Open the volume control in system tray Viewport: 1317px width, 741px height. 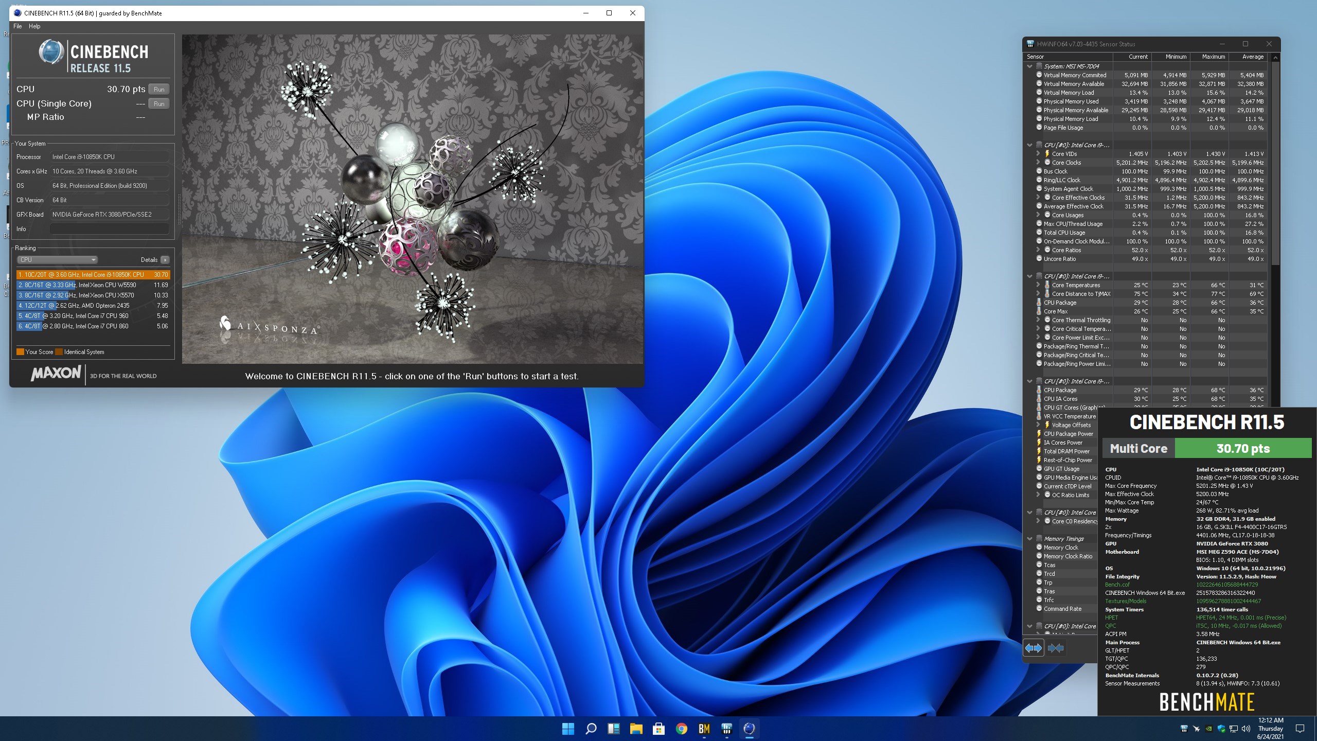1246,729
